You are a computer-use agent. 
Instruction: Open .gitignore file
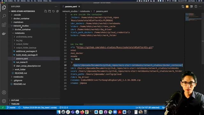point(18,80)
